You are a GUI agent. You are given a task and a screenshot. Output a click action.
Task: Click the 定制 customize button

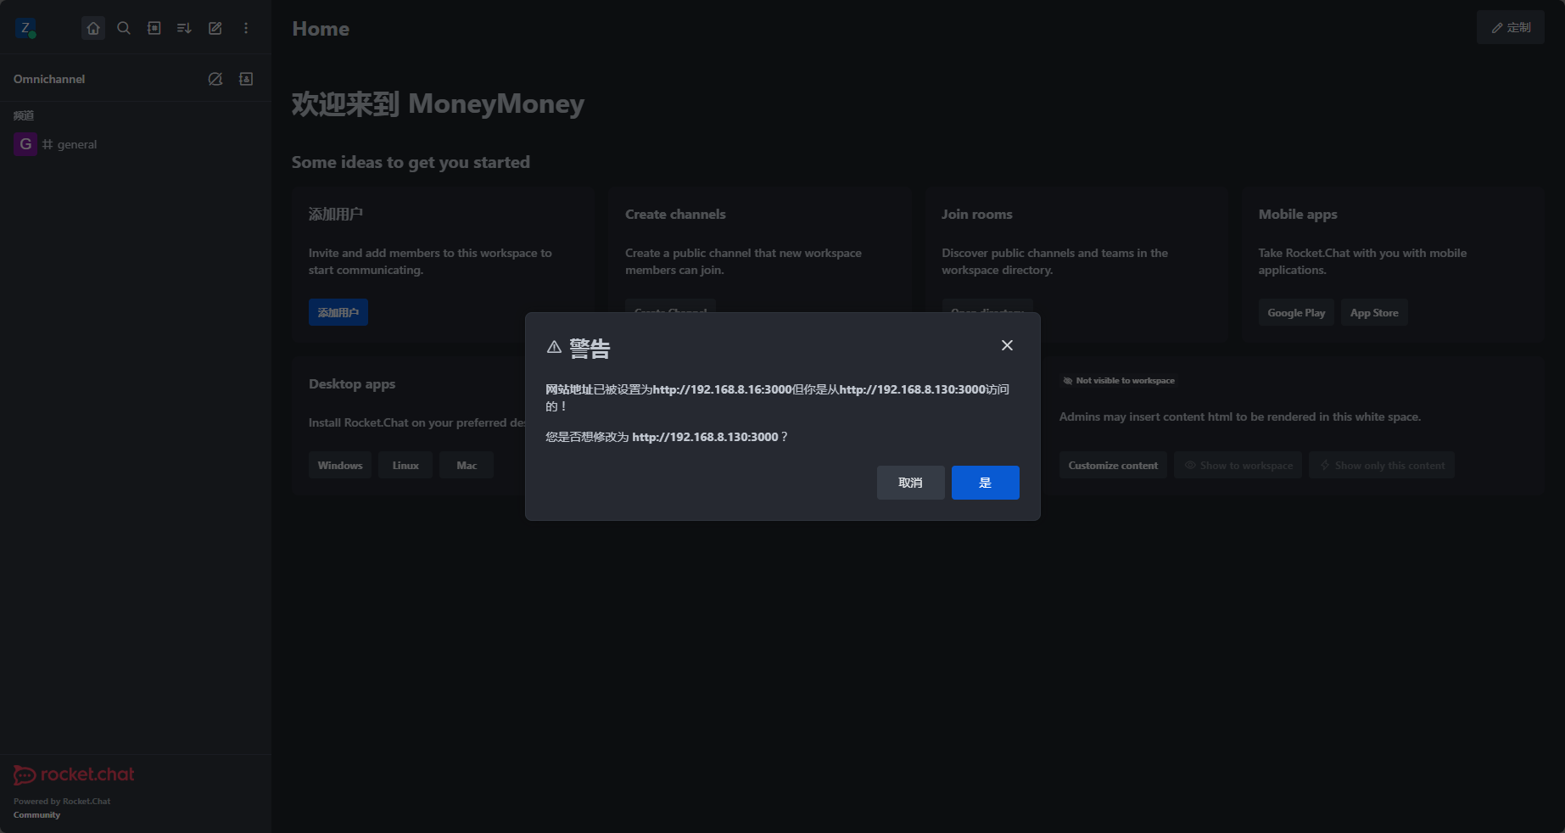coord(1510,27)
